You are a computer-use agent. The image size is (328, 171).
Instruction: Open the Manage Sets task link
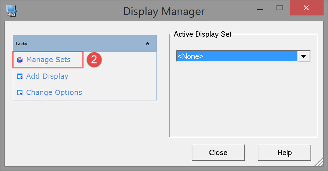(x=48, y=60)
